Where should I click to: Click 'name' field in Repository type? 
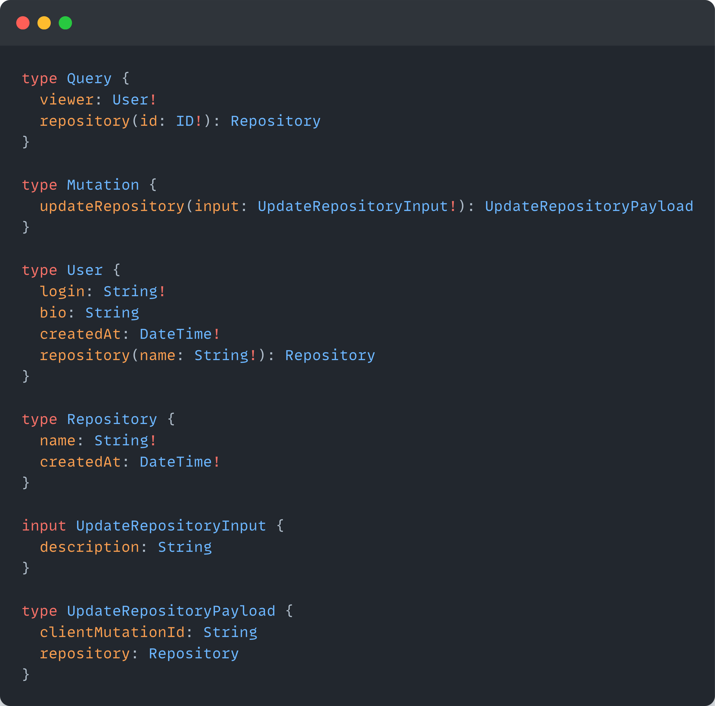pos(57,440)
